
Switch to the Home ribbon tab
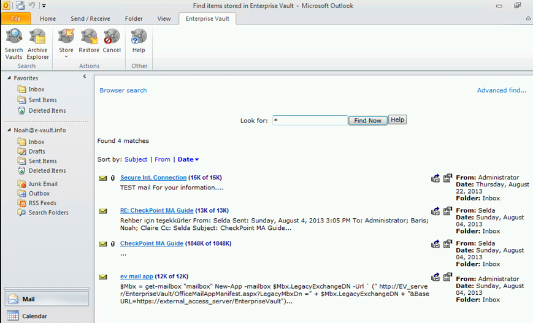pyautogui.click(x=48, y=18)
